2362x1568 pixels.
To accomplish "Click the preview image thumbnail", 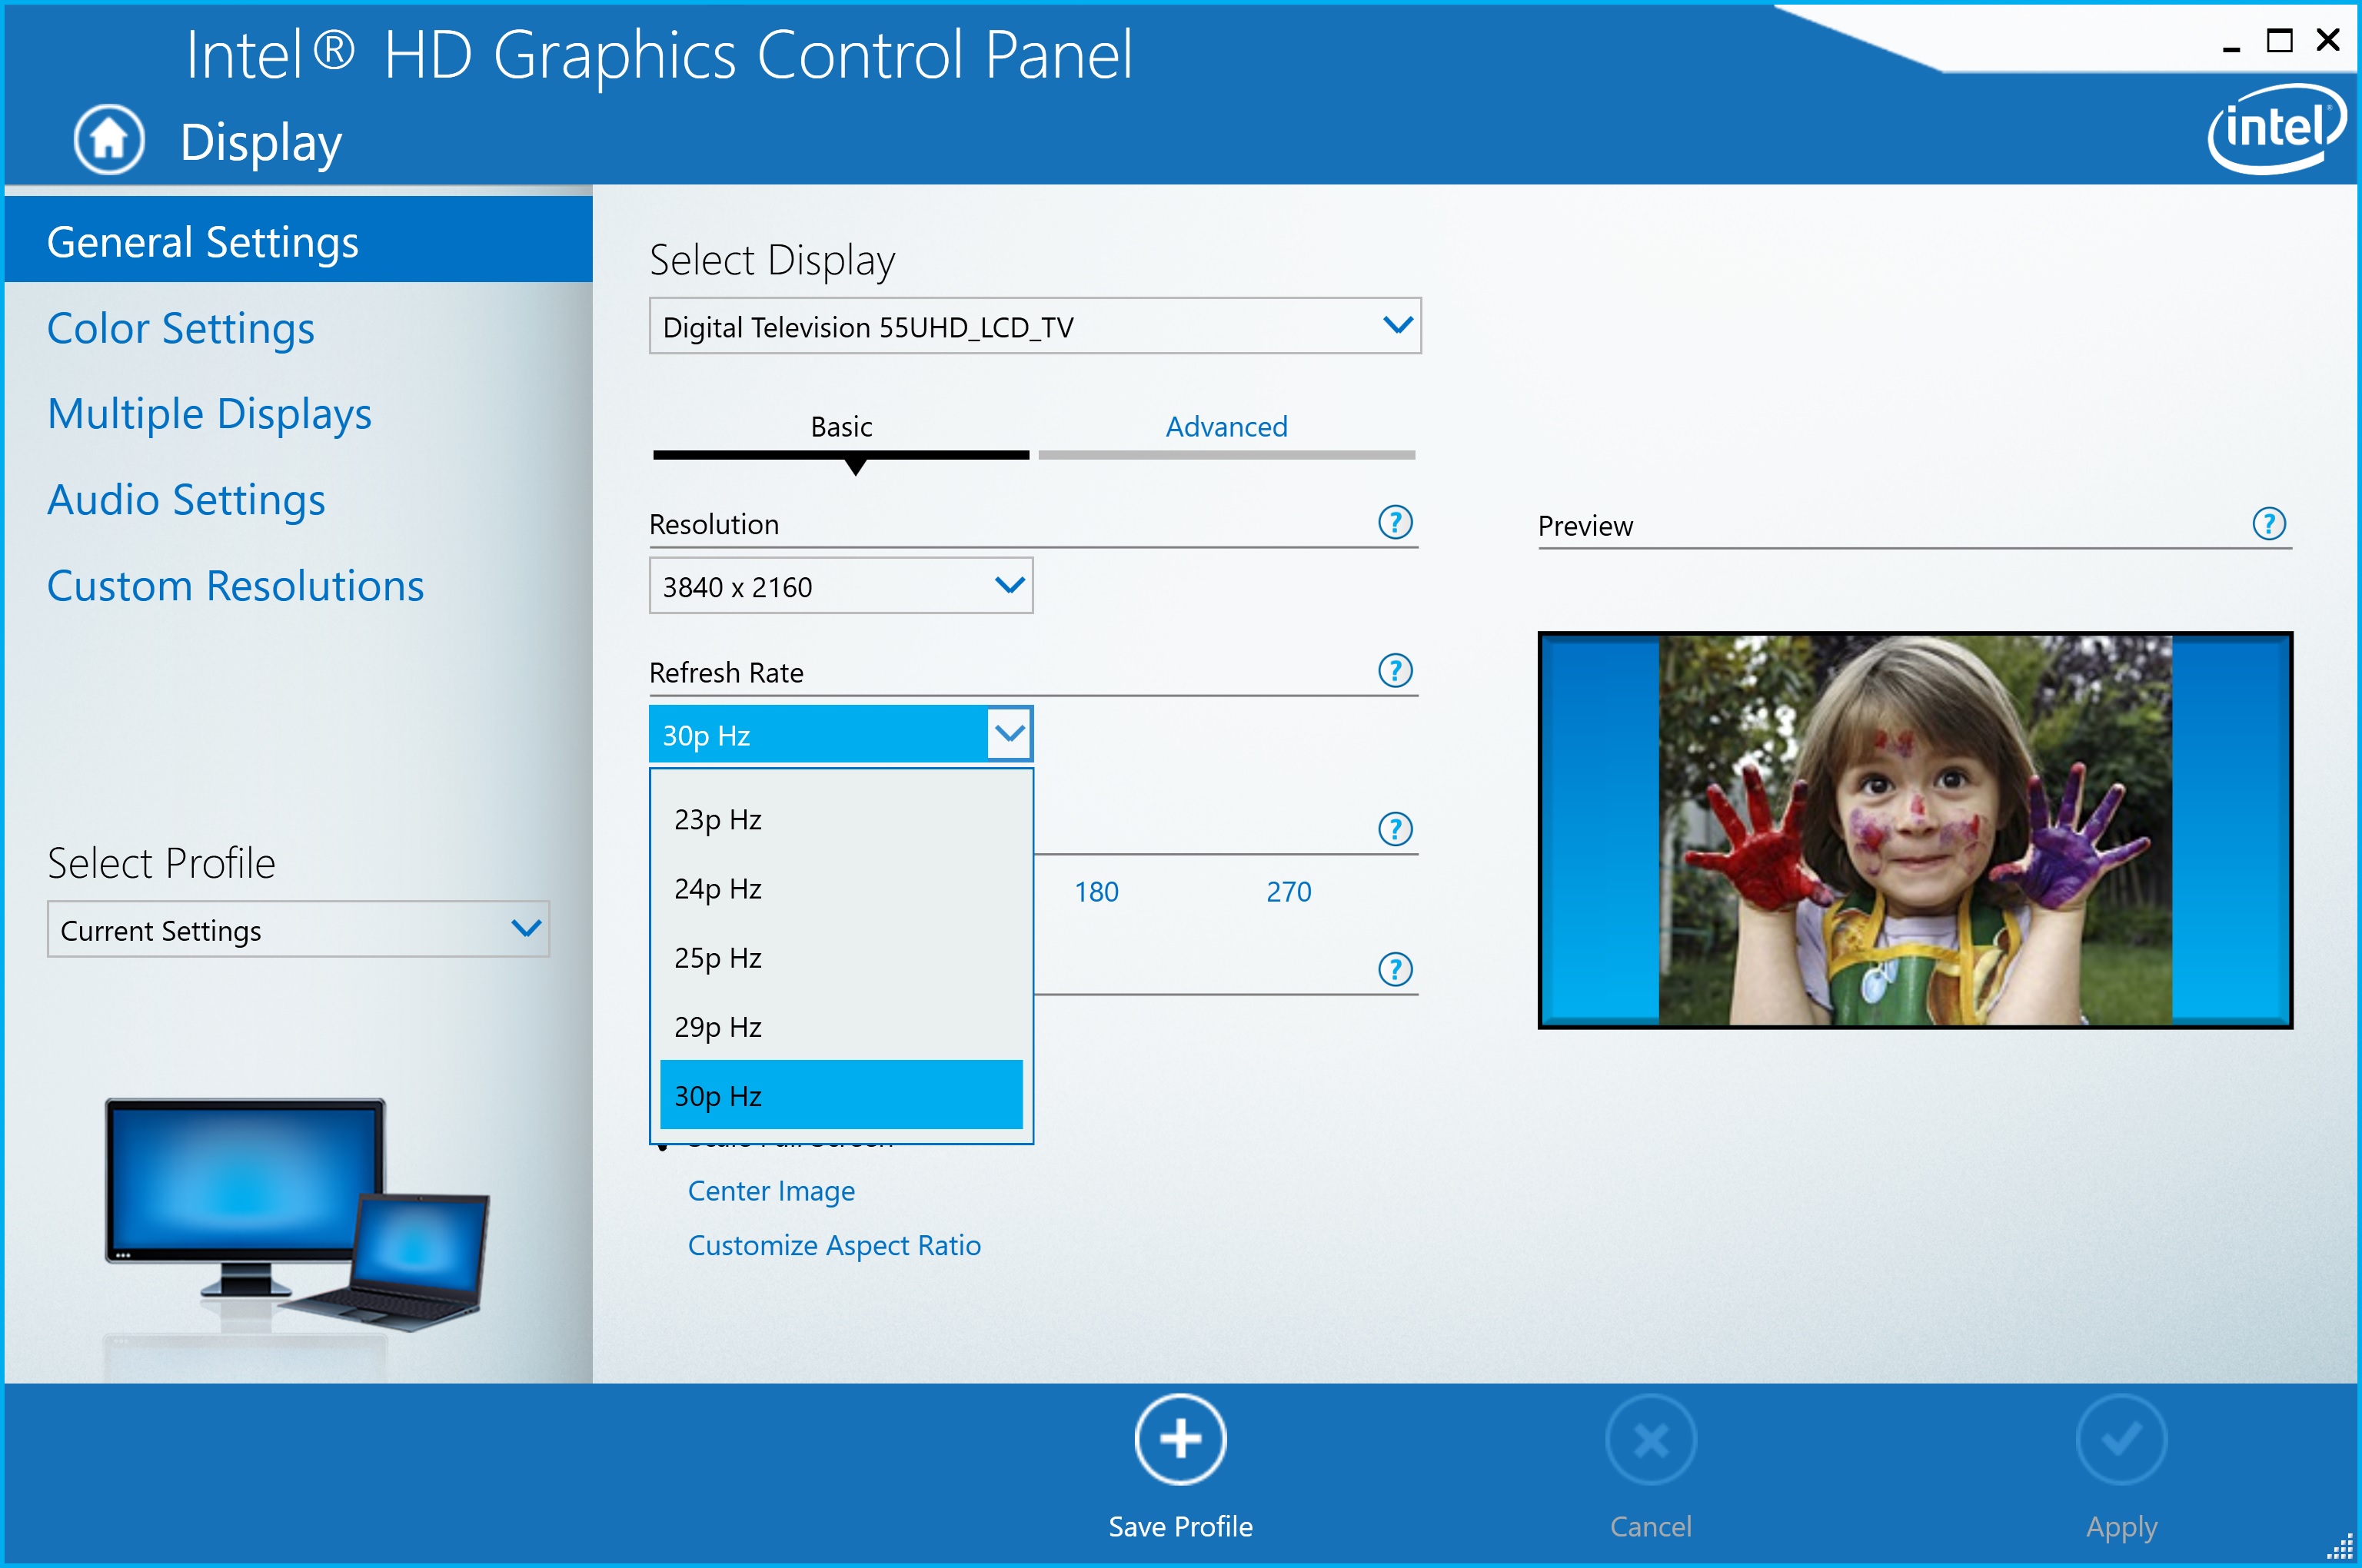I will pos(1914,829).
